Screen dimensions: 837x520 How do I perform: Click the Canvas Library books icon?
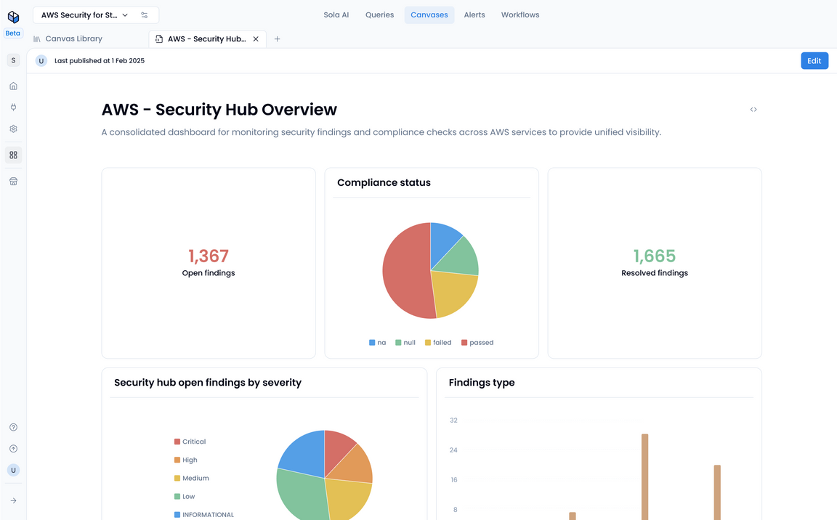pyautogui.click(x=37, y=39)
